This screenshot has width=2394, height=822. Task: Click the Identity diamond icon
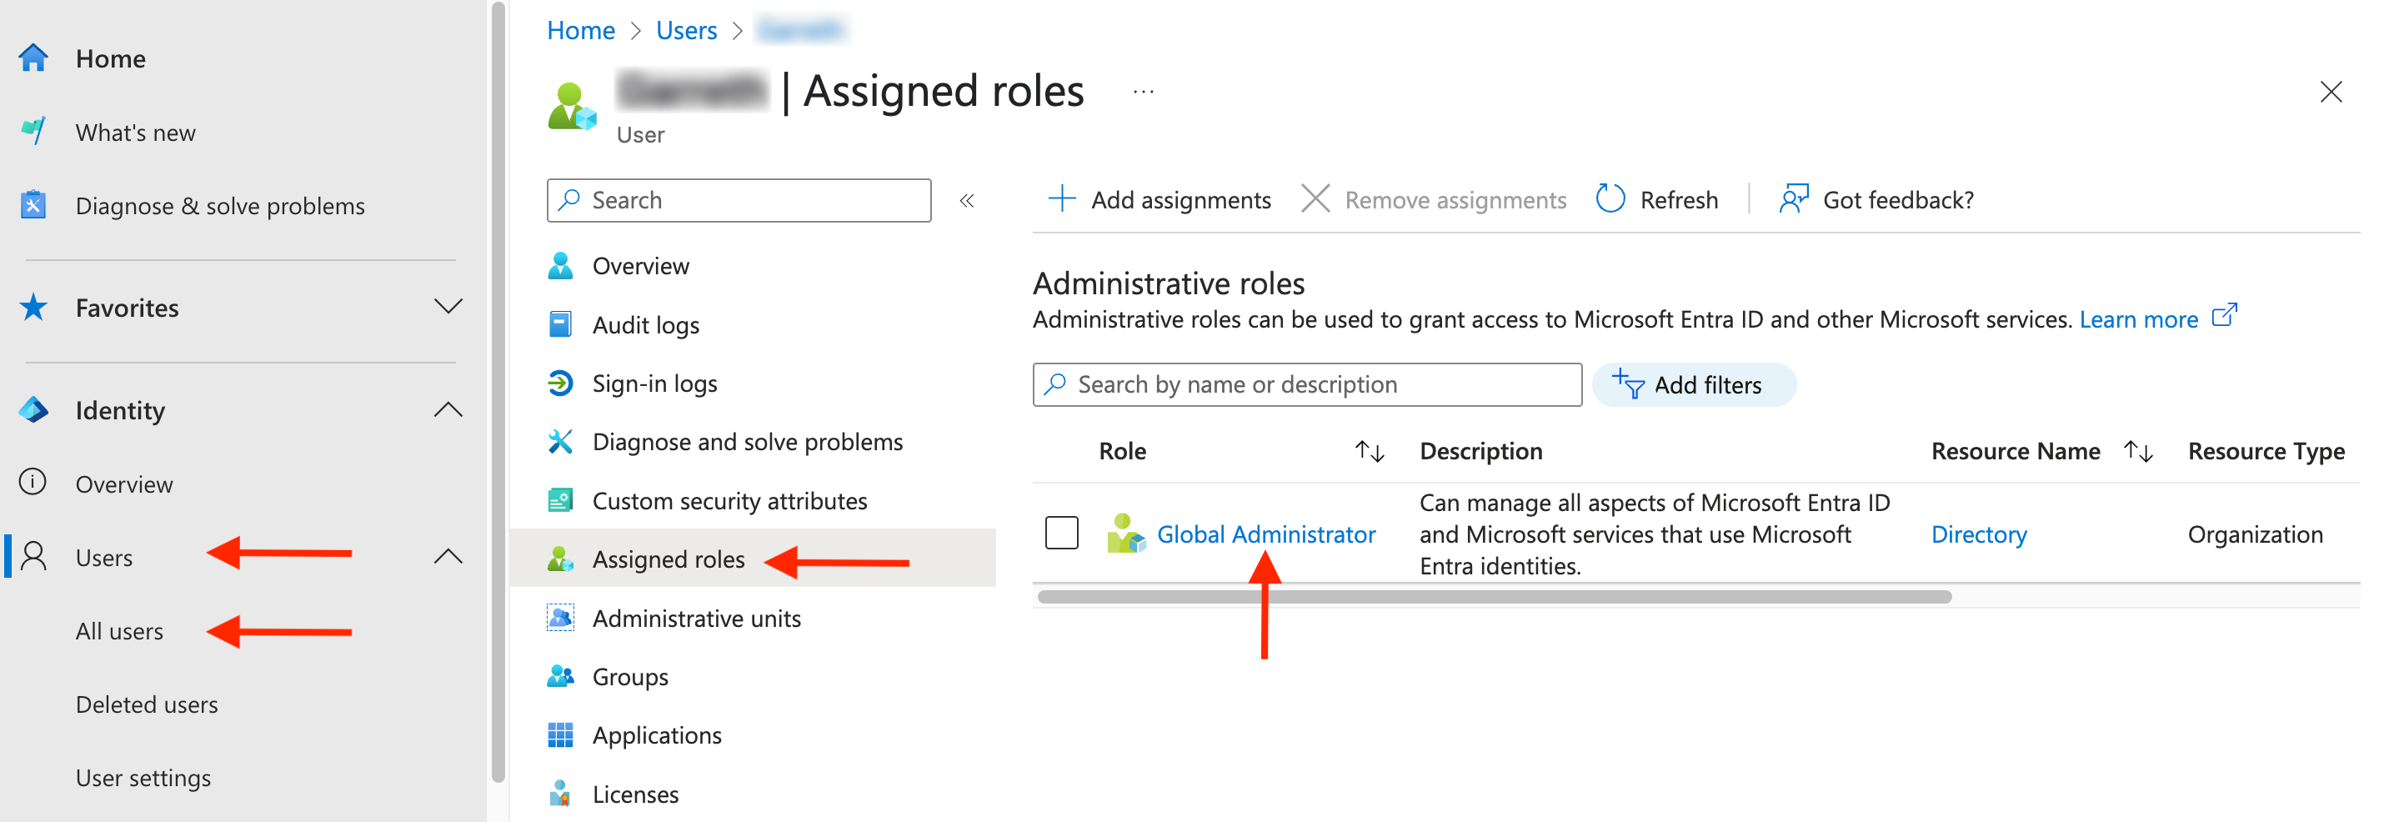pos(33,409)
